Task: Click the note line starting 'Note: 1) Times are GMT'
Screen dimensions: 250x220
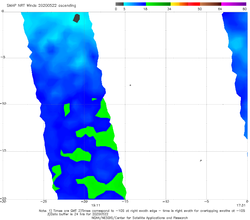Action: point(142,211)
